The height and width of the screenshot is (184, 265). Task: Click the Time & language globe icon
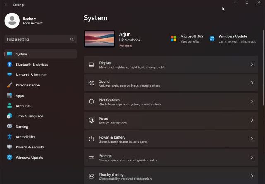(x=10, y=116)
